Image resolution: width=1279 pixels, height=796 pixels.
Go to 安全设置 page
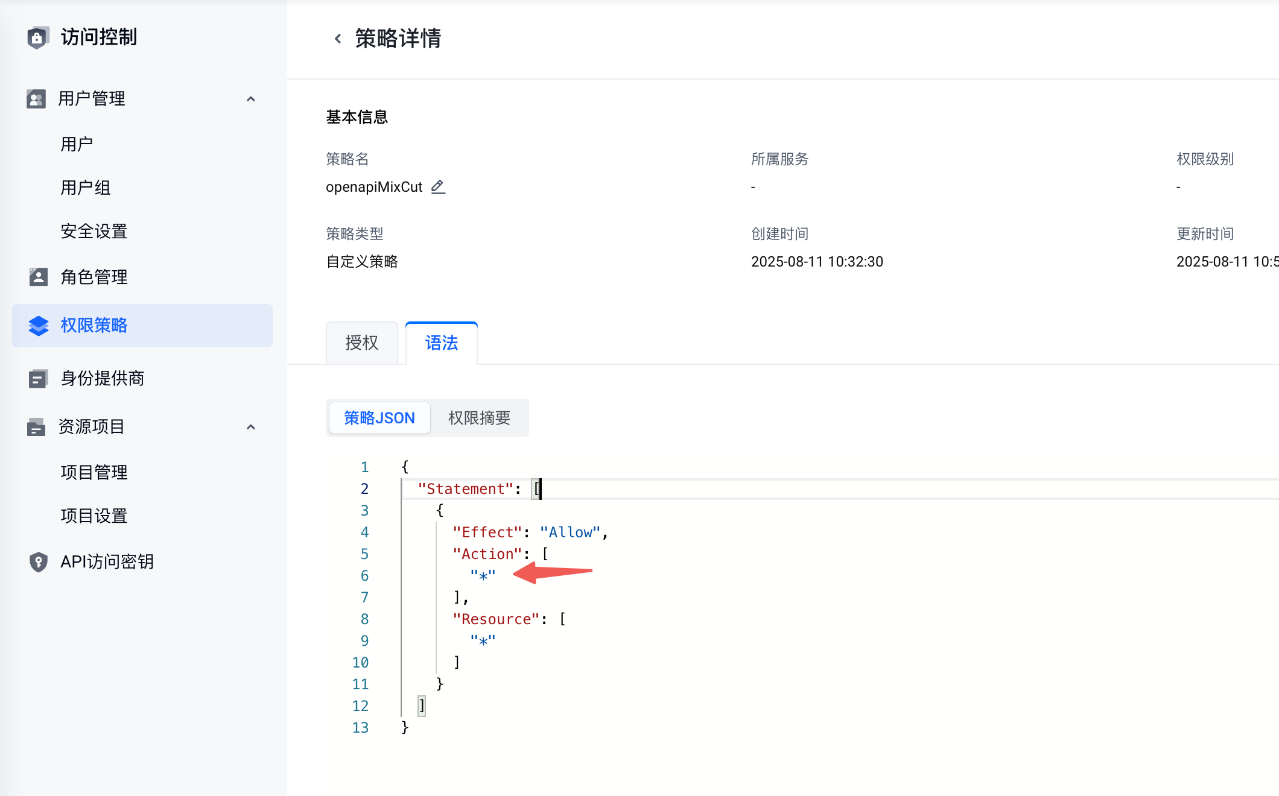coord(94,231)
